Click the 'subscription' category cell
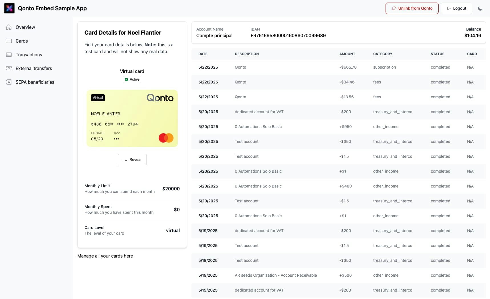 pos(384,67)
